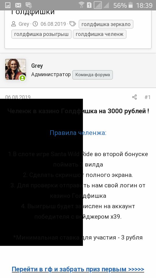Tap the share icon on the post
The height and width of the screenshot is (278, 156).
[134, 97]
